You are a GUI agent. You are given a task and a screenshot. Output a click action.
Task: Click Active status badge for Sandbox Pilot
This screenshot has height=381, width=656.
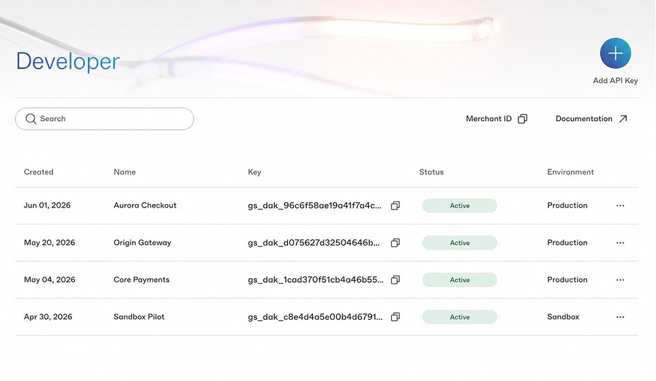click(459, 317)
